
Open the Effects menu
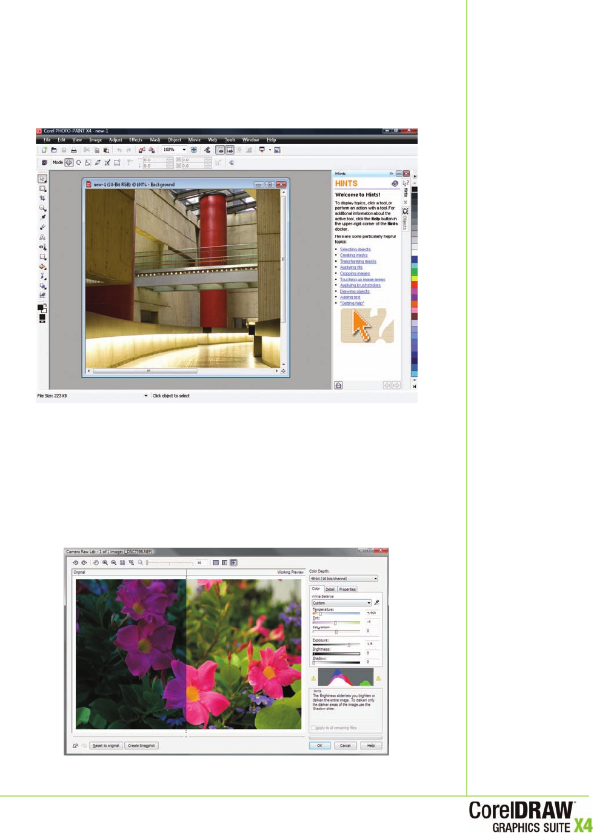pyautogui.click(x=136, y=140)
